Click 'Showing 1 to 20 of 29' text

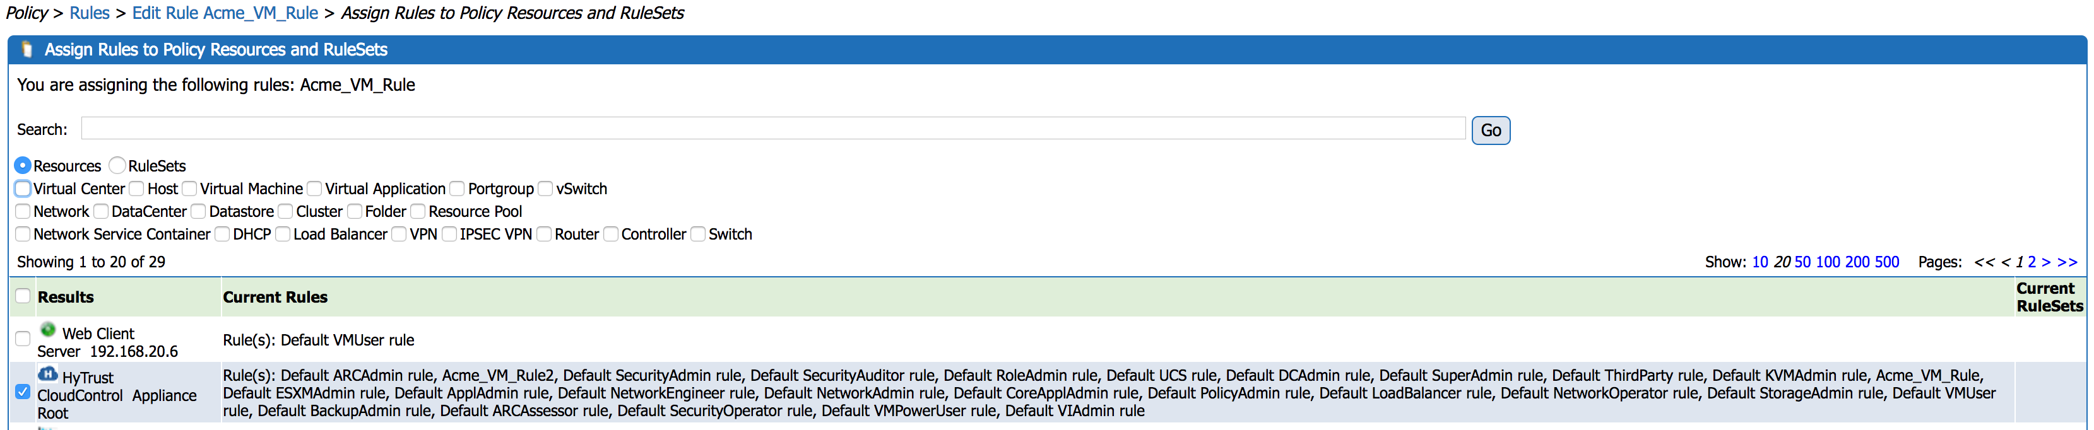pos(91,262)
